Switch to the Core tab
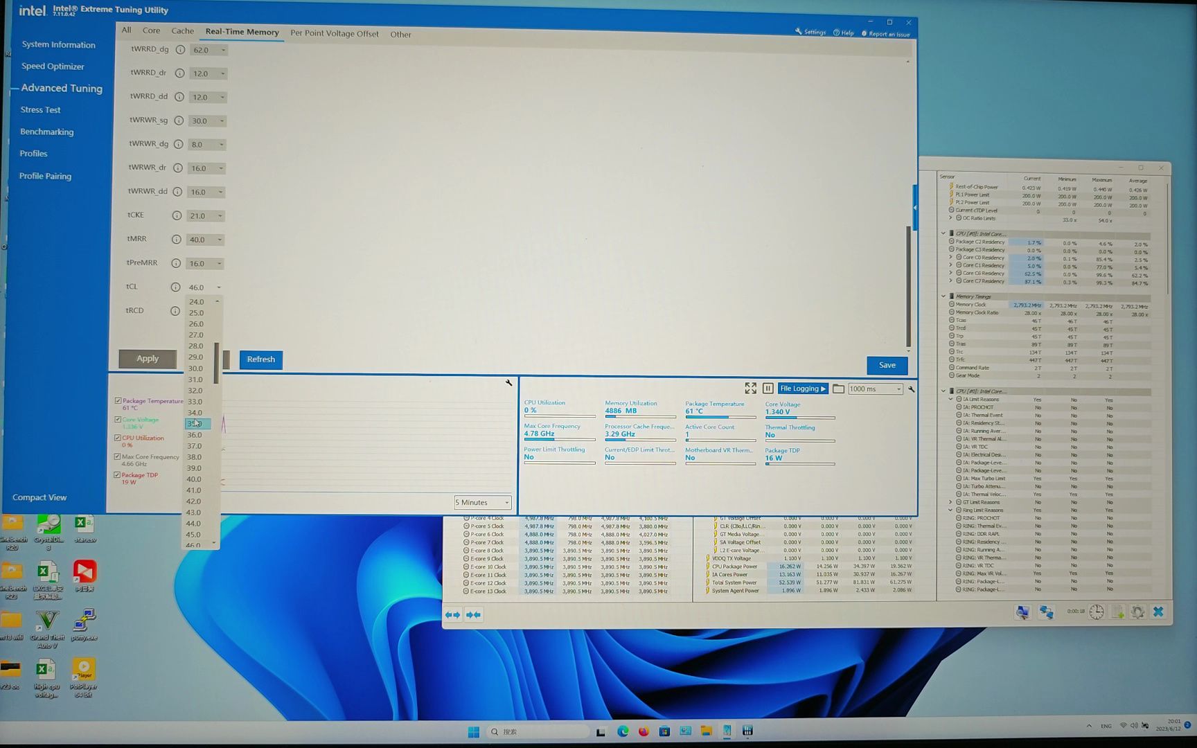1197x748 pixels. pos(151,30)
